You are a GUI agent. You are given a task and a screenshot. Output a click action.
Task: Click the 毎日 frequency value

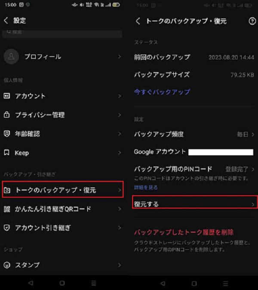point(243,134)
